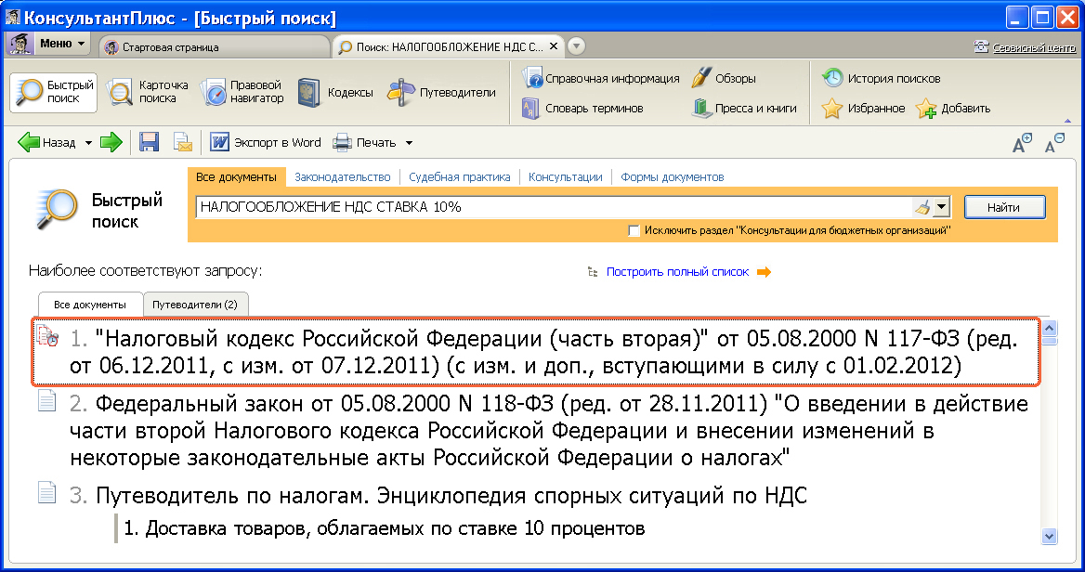Viewport: 1085px width, 572px height.
Task: Click document icon of result 3
Action: click(47, 492)
